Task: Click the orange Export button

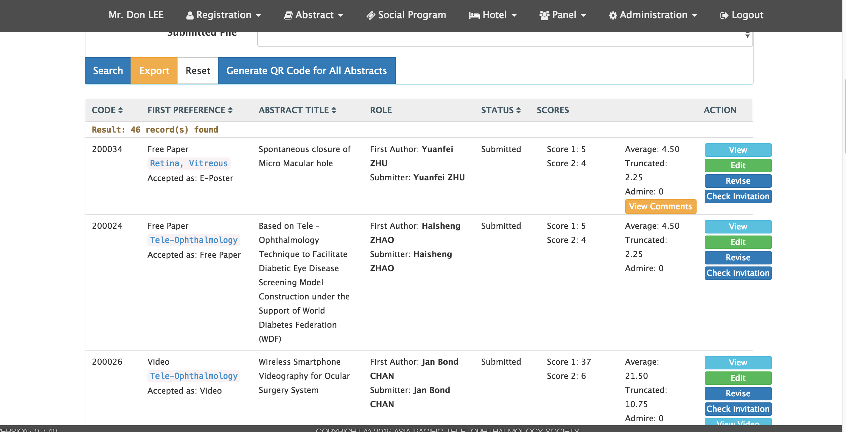Action: [154, 71]
